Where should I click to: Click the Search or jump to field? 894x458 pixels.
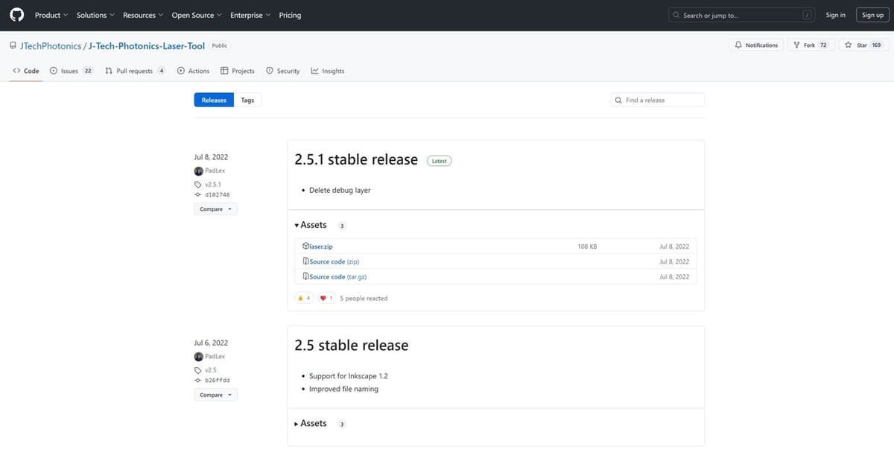pos(742,15)
